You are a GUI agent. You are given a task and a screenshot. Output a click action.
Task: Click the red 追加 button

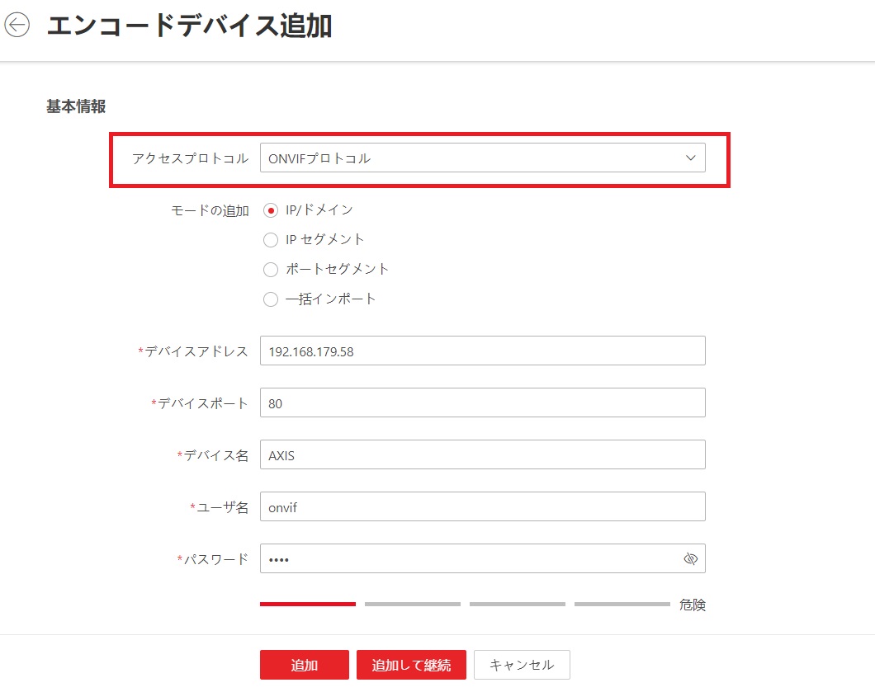click(x=304, y=665)
